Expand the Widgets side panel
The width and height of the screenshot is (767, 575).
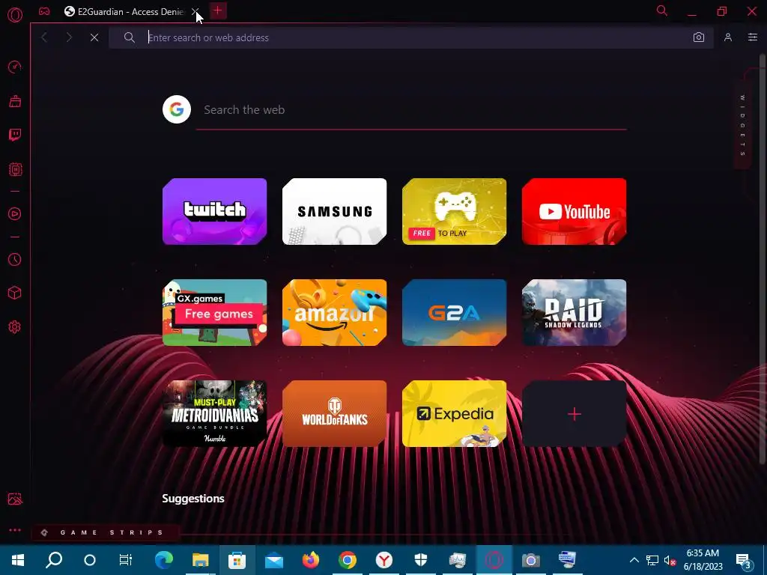click(742, 126)
